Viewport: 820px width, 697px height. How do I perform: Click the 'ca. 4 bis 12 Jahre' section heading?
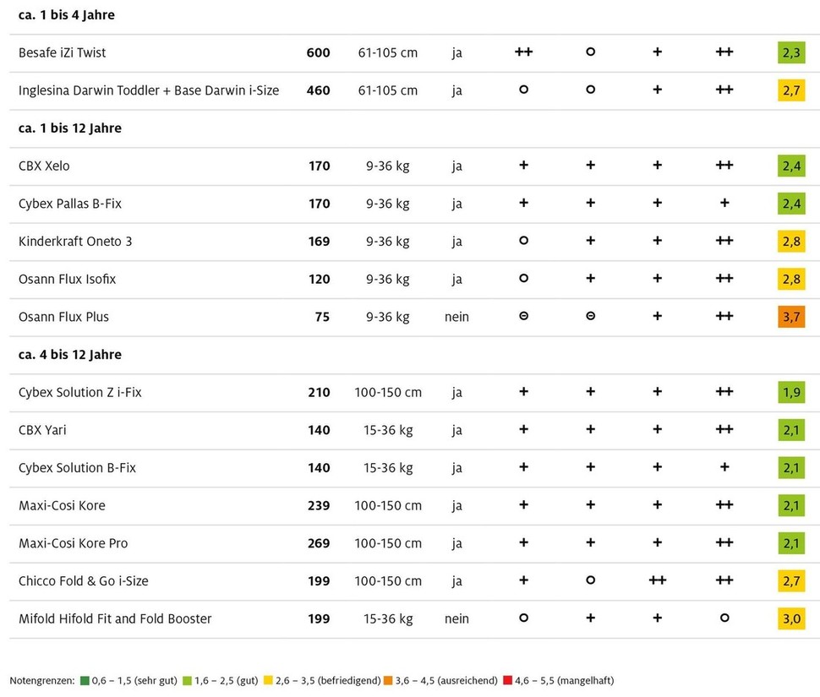(70, 355)
